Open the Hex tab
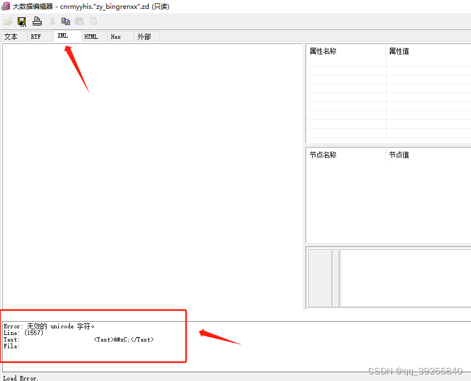Image resolution: width=471 pixels, height=381 pixels. 121,36
